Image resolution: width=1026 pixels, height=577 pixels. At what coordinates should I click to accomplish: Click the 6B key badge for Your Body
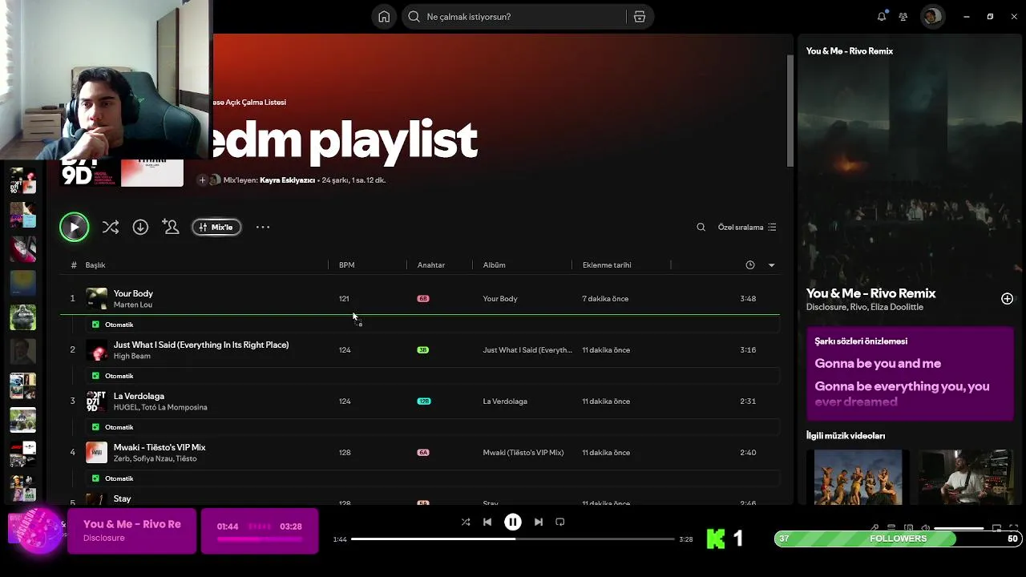(x=423, y=299)
